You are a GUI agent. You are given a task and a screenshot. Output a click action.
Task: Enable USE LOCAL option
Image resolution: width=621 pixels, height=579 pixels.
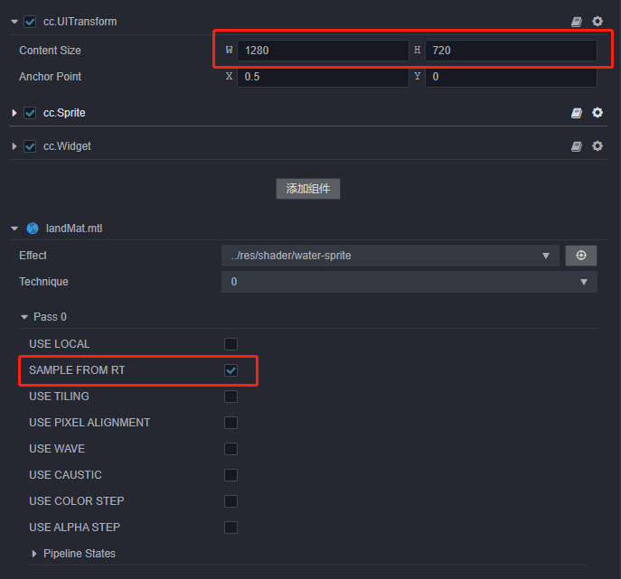(231, 344)
